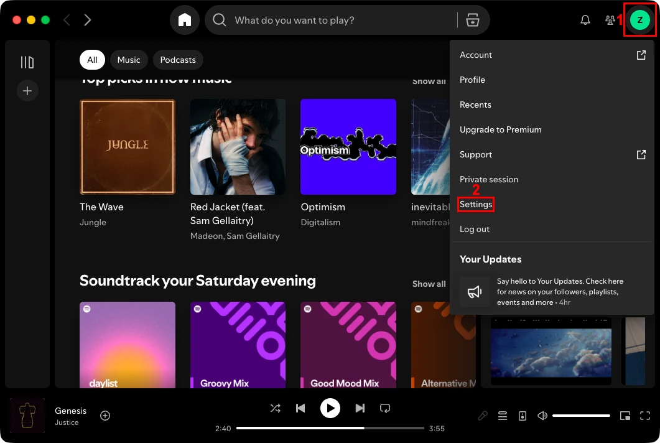Screen dimensions: 660x443
Task: Start a Private session
Action: (x=552, y=179)
